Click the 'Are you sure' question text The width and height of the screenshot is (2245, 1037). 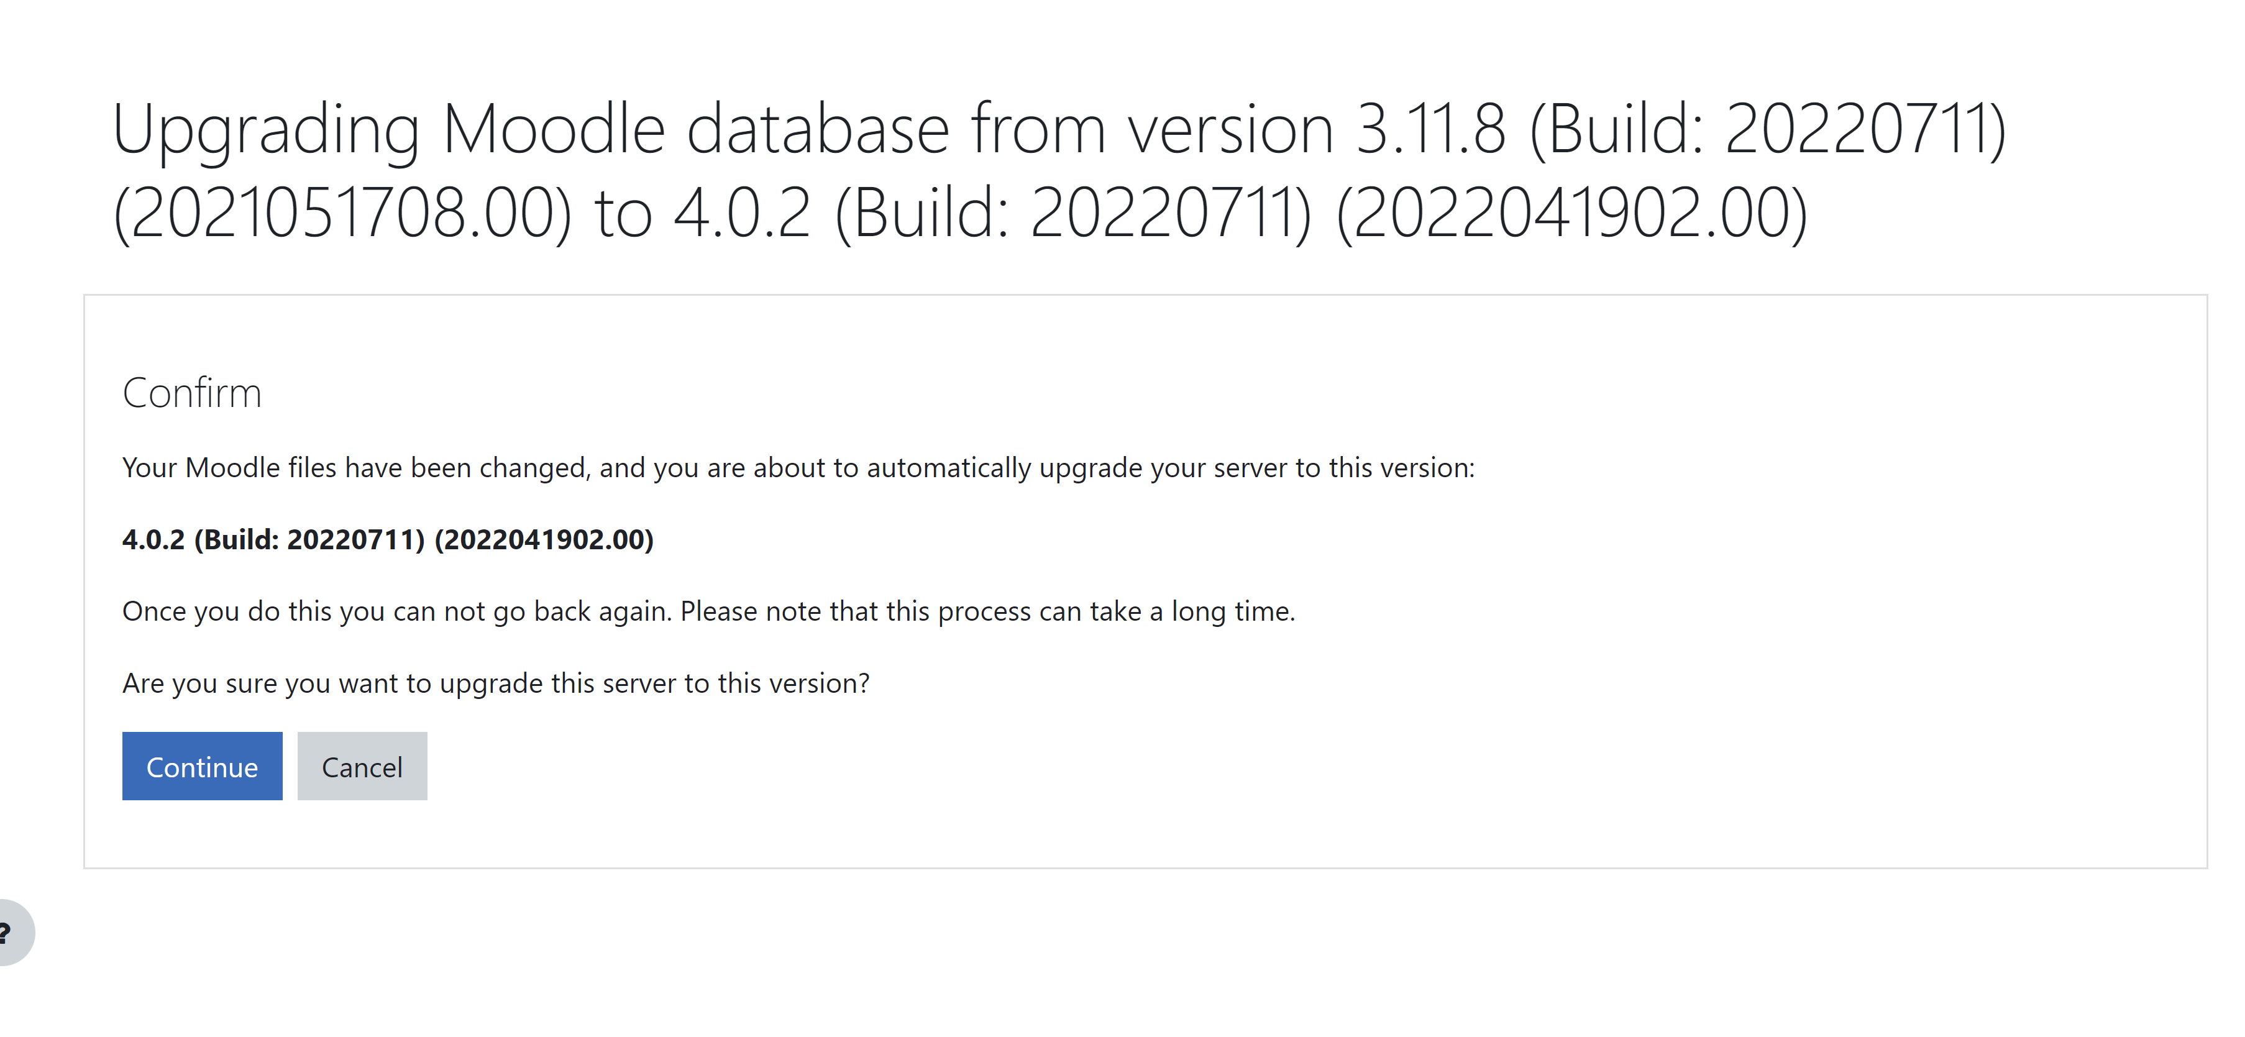496,683
